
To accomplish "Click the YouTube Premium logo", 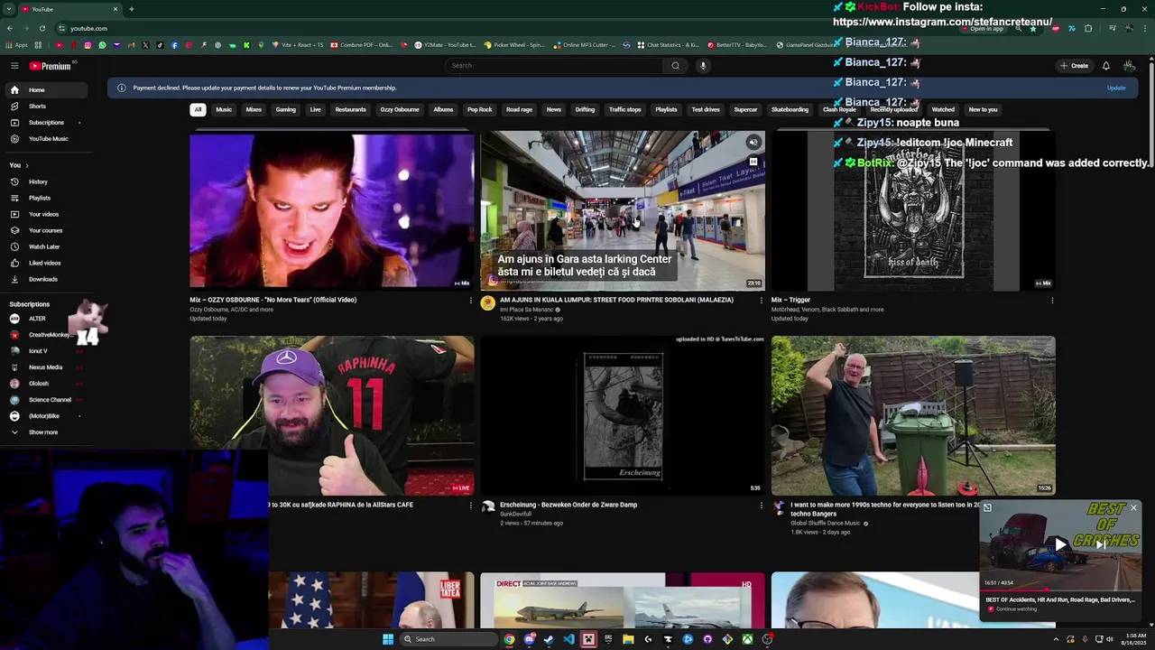I will tap(51, 66).
